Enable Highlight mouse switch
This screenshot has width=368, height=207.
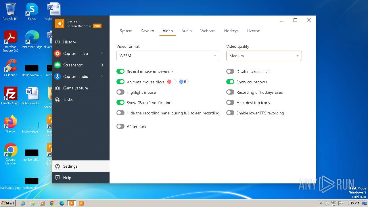coord(120,92)
